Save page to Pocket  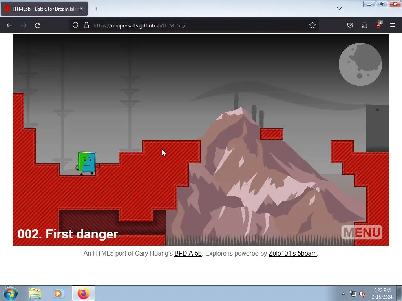point(350,25)
